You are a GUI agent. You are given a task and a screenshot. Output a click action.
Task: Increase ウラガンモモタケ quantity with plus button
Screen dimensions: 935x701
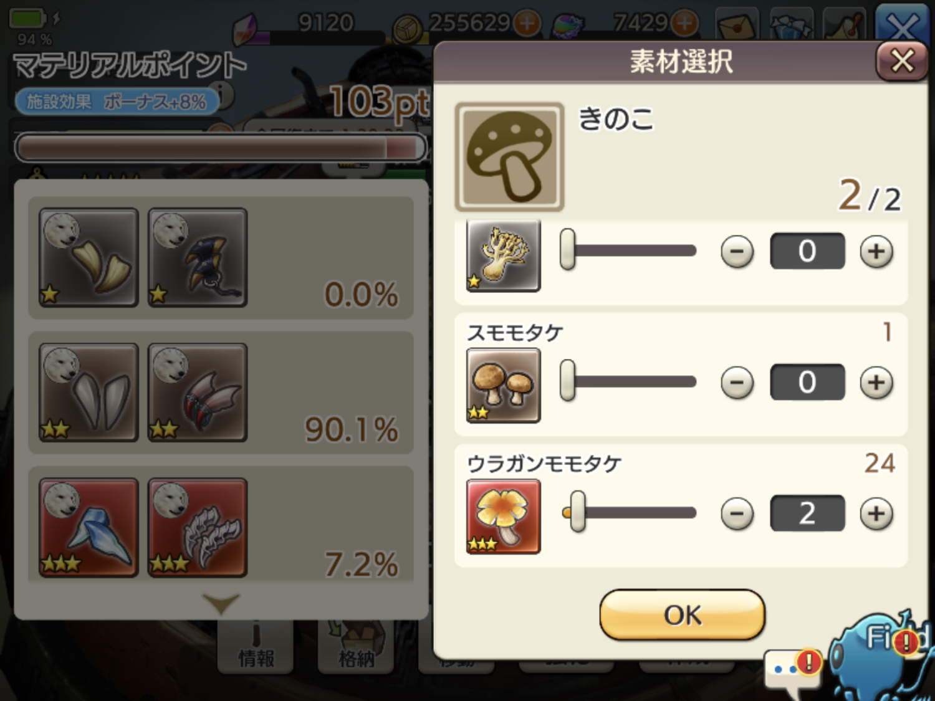click(x=876, y=513)
